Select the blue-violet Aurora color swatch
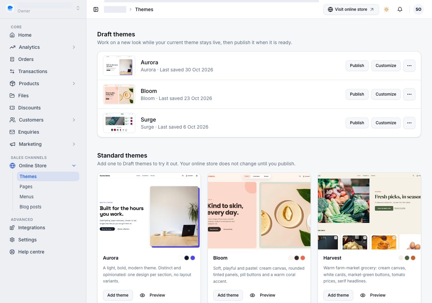The height and width of the screenshot is (303, 432). [x=193, y=258]
